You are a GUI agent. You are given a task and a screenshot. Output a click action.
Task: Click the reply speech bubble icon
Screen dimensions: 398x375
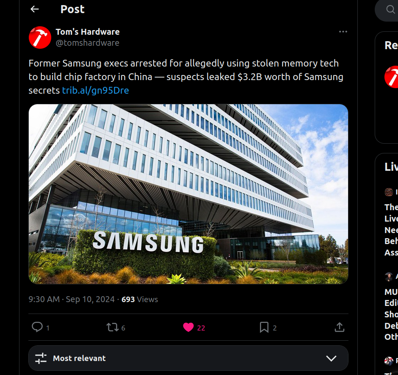37,327
